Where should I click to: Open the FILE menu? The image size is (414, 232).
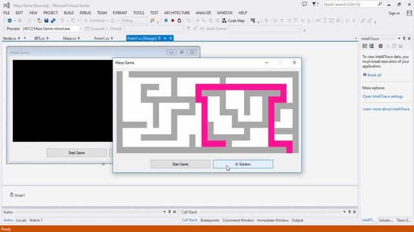(6, 13)
